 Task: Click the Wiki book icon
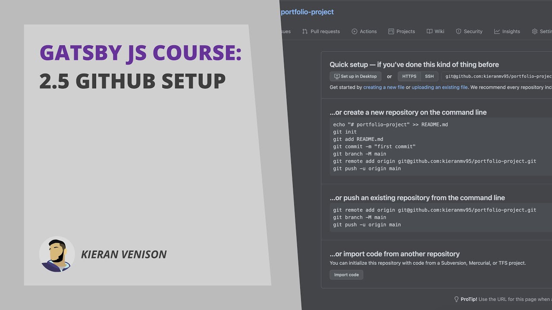(430, 31)
